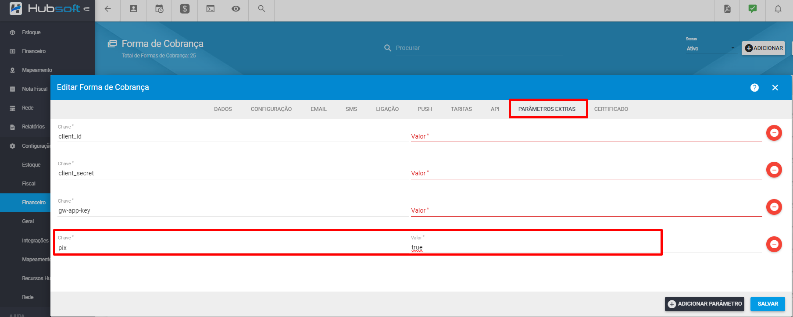Remove the client_id parameter row
Image resolution: width=793 pixels, height=317 pixels.
tap(774, 133)
